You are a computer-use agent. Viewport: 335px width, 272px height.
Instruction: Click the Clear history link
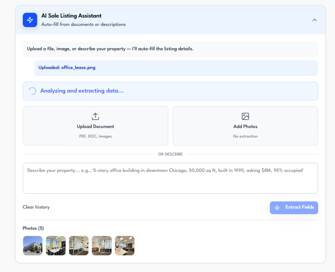[36, 207]
